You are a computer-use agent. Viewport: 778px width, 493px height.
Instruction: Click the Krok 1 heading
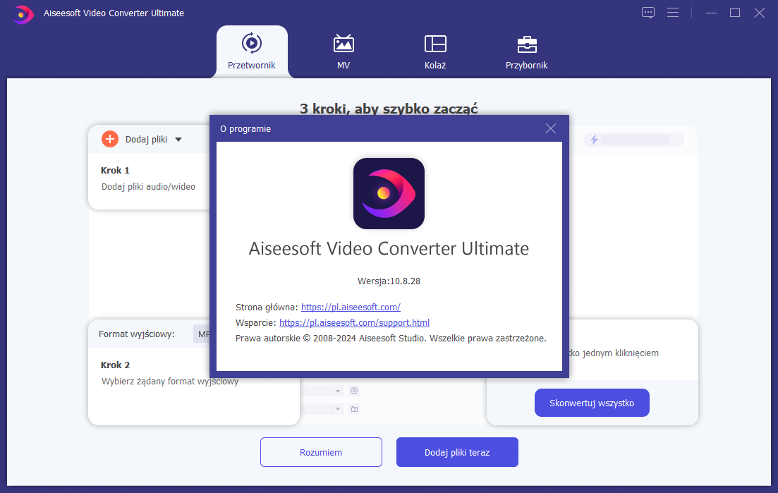(115, 171)
